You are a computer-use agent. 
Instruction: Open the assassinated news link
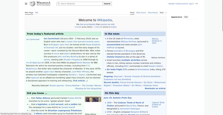click(113, 44)
